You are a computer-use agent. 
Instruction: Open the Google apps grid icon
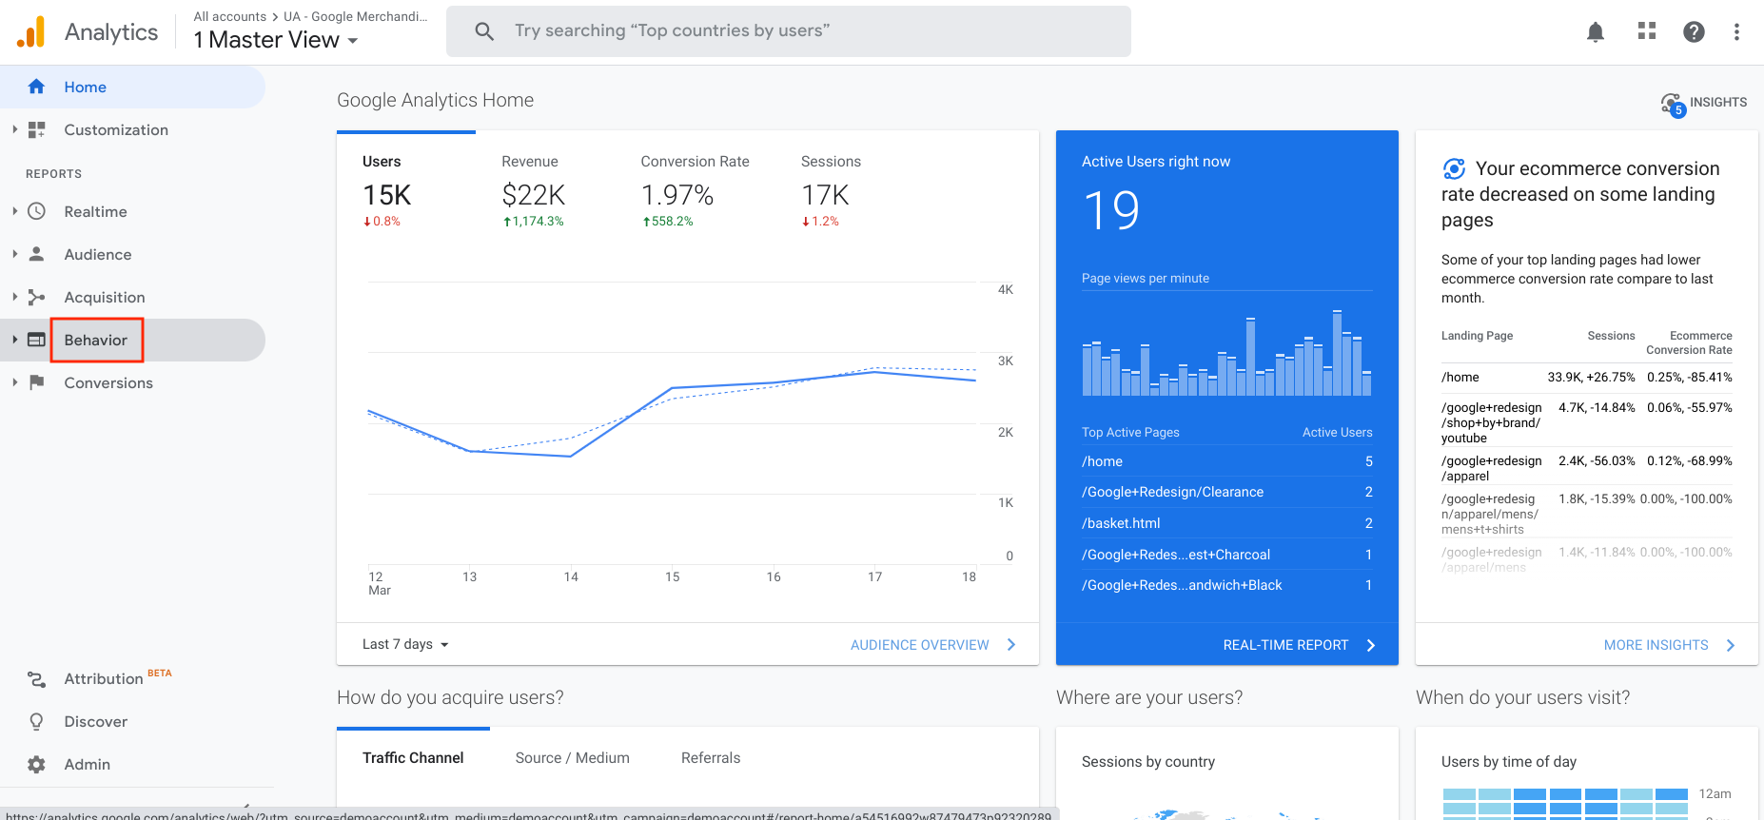tap(1647, 31)
